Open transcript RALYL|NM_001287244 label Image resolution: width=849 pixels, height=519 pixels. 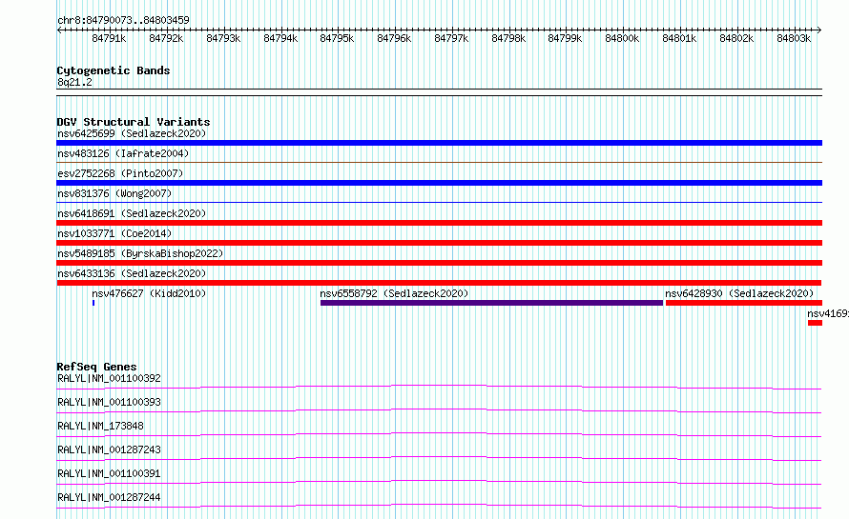point(109,497)
